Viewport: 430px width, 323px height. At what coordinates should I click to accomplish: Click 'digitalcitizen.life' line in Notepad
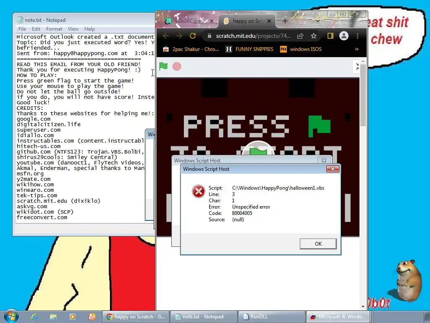(x=49, y=124)
